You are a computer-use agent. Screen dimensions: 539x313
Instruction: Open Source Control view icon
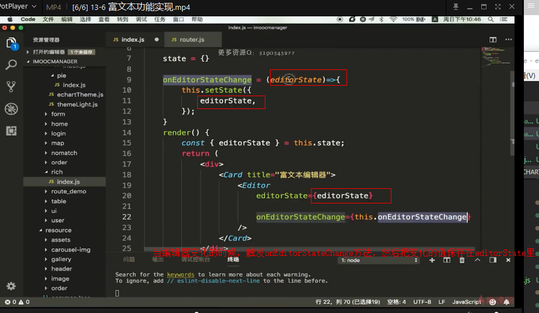tap(11, 87)
